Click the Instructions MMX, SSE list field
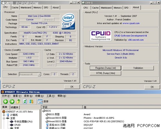 click(47, 44)
